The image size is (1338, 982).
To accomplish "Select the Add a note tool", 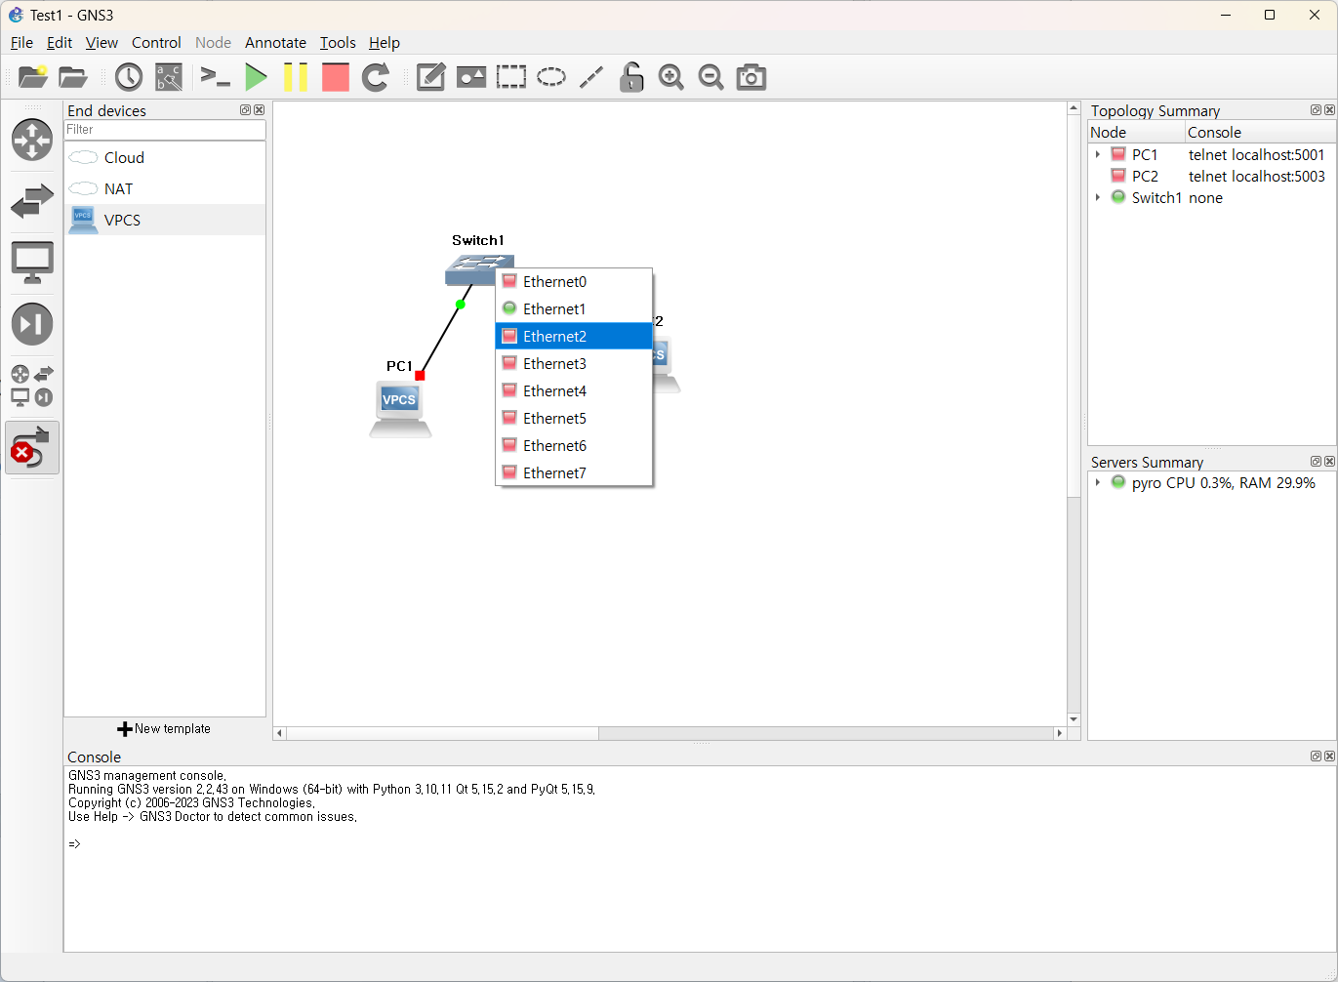I will coord(431,77).
